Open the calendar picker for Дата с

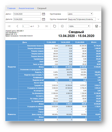coord(44,14)
